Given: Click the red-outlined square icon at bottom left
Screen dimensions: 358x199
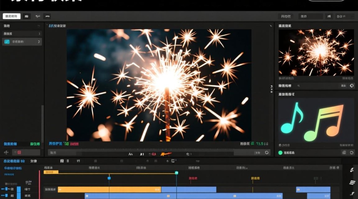Looking at the screenshot, I should pos(19,152).
